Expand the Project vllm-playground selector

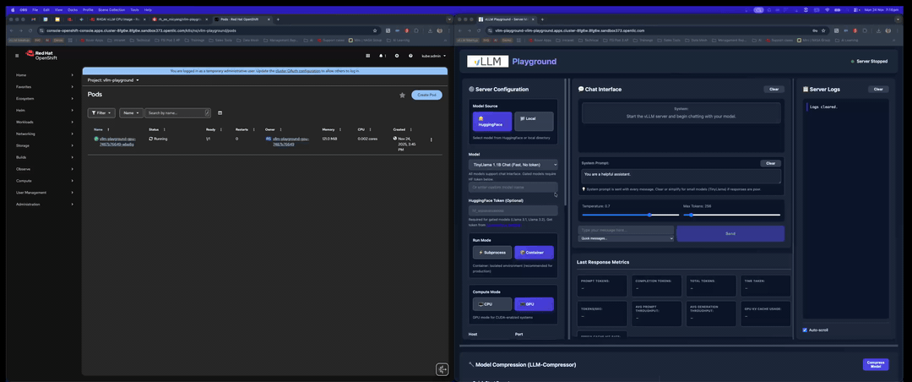pyautogui.click(x=114, y=80)
